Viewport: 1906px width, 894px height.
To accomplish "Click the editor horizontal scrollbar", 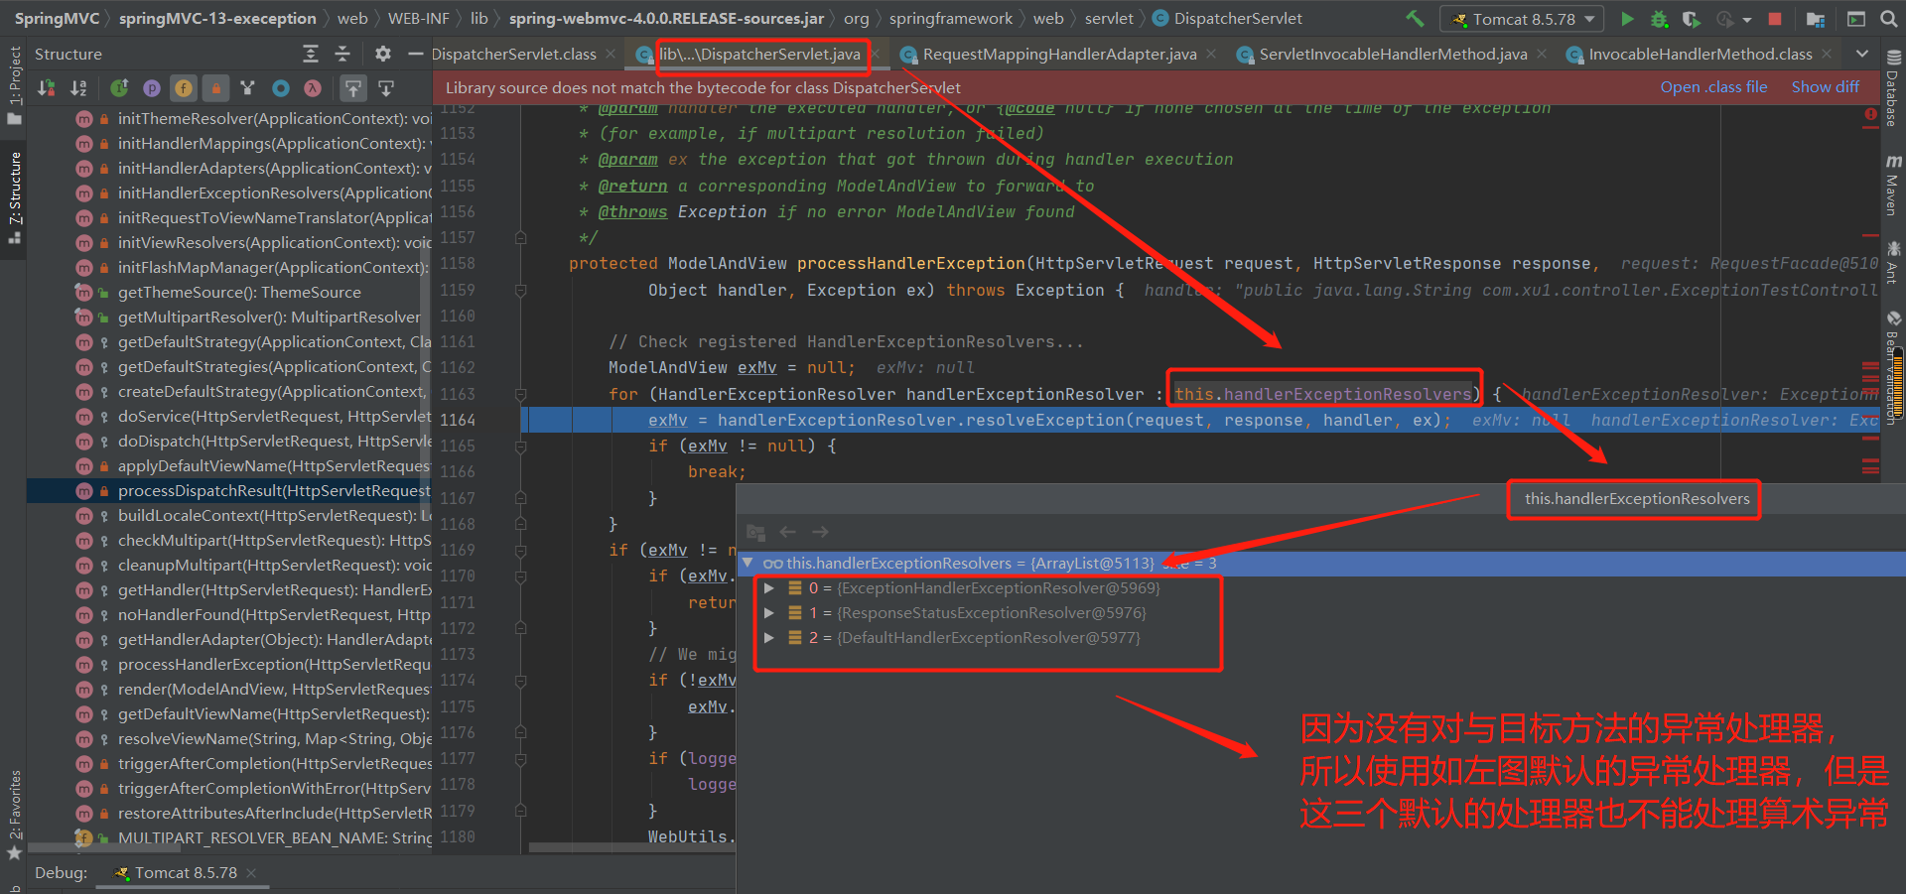I will coord(632,847).
